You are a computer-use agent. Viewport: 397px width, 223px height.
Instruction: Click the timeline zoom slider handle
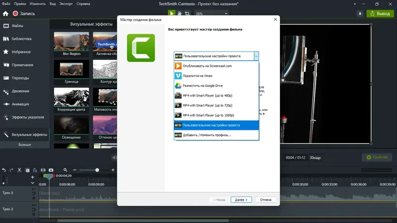coord(97,170)
